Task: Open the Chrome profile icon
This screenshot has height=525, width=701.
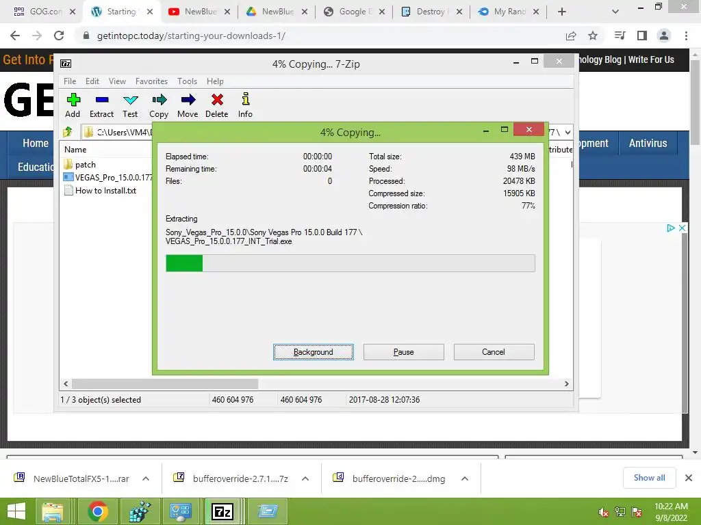Action: coord(664,36)
